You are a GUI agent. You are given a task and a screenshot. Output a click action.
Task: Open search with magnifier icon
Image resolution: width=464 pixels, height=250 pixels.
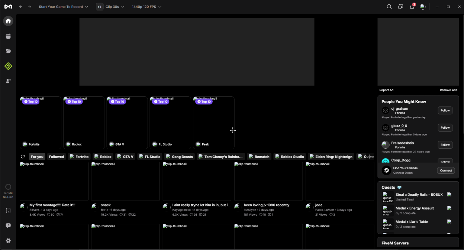389,7
